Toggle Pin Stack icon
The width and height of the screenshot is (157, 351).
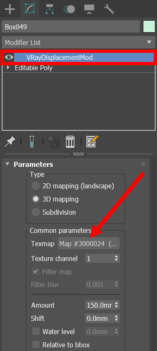[x=10, y=142]
